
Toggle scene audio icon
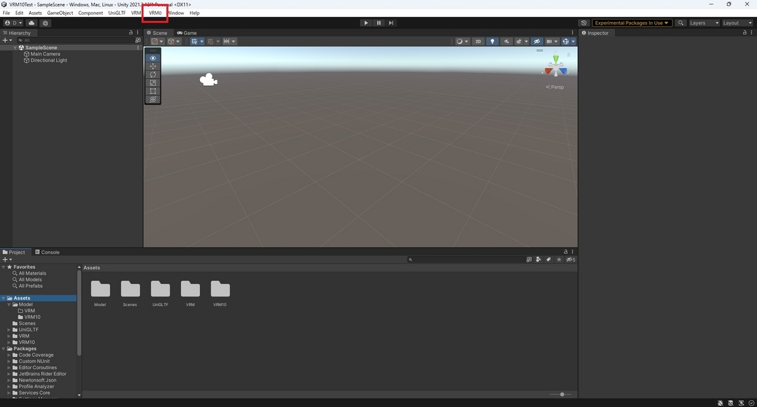tap(507, 41)
